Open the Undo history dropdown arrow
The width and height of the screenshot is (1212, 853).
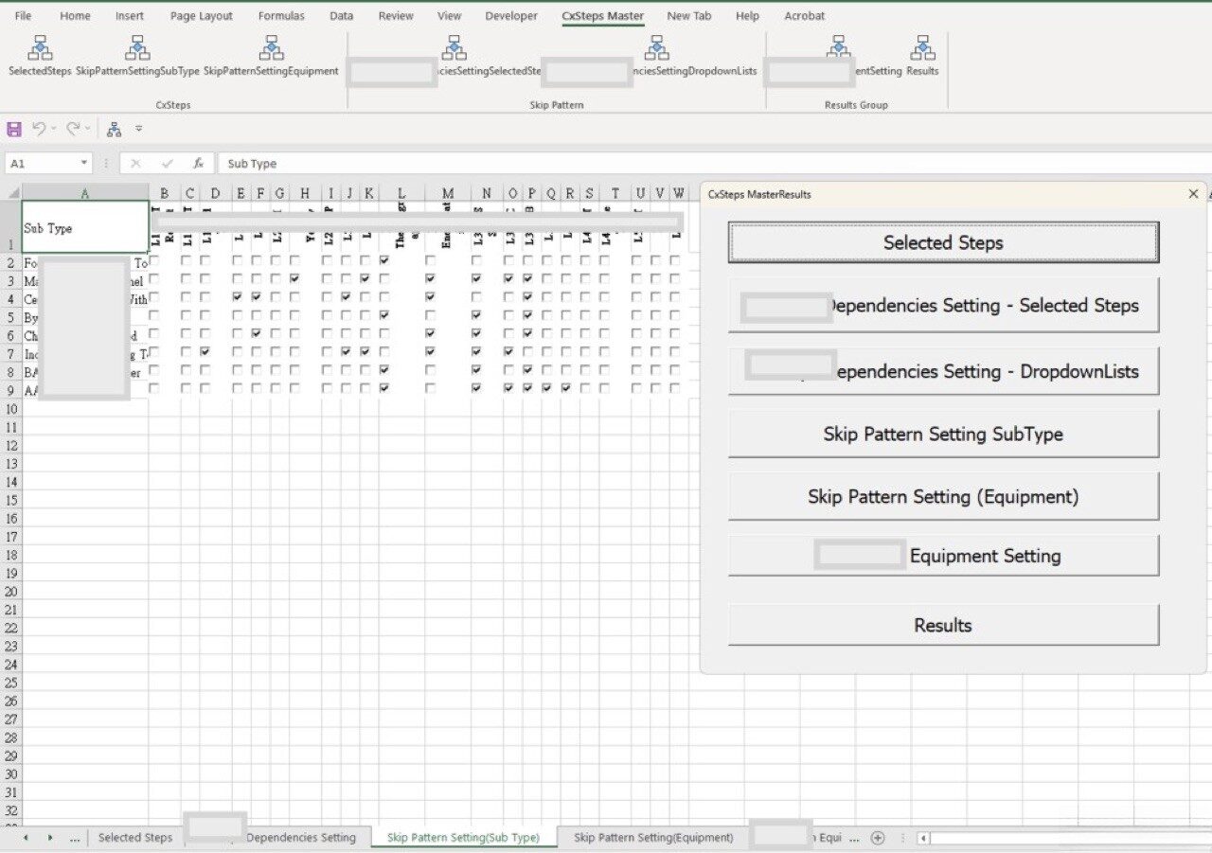tap(54, 128)
